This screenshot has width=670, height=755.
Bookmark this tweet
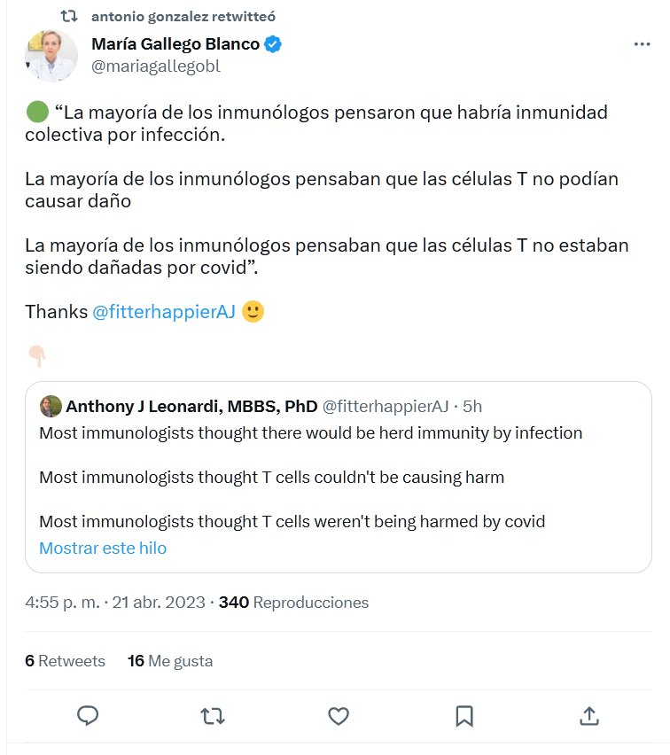pos(464,715)
